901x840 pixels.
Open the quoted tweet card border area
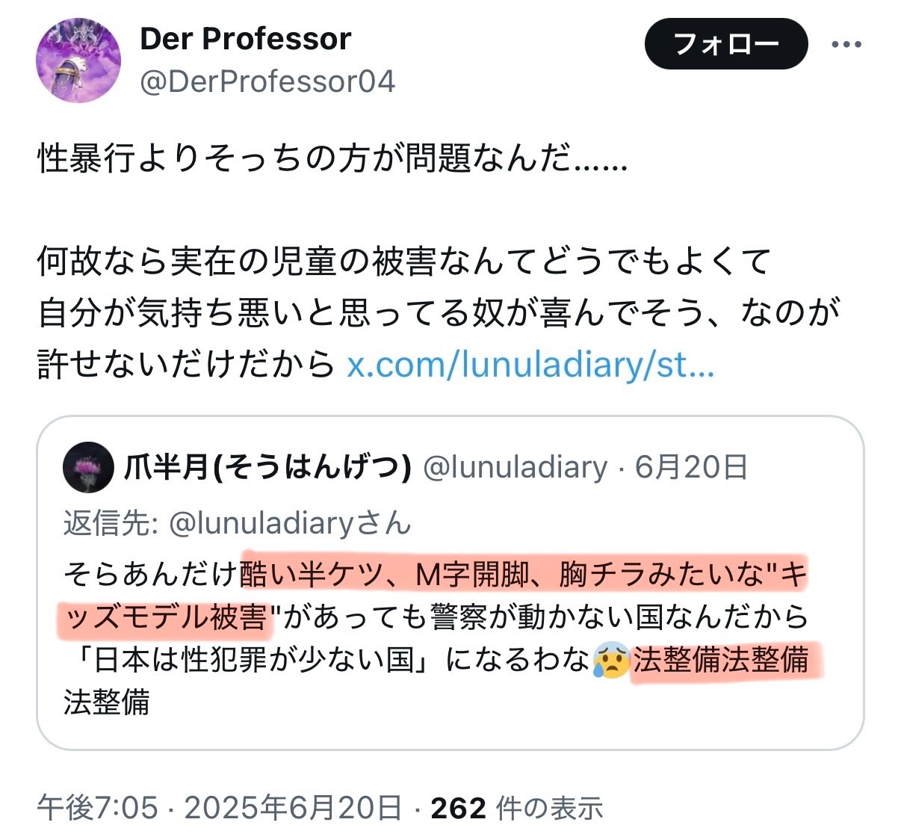coord(450,583)
